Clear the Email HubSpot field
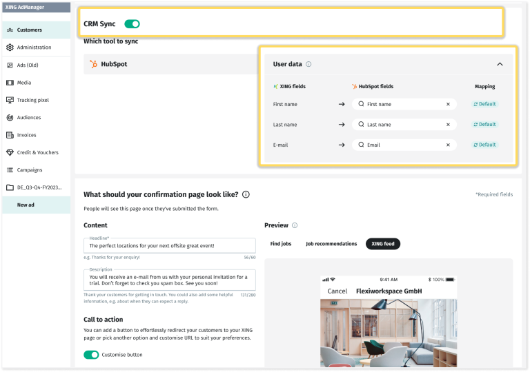 point(448,145)
